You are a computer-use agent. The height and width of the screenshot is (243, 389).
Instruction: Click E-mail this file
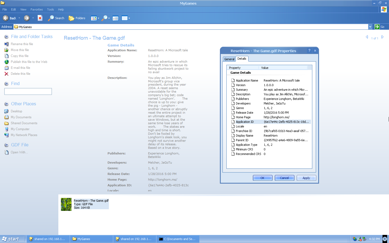(x=21, y=68)
